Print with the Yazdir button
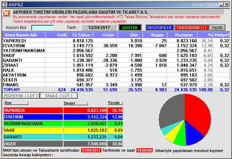Viewport: 232px width, 159px height. (217, 28)
